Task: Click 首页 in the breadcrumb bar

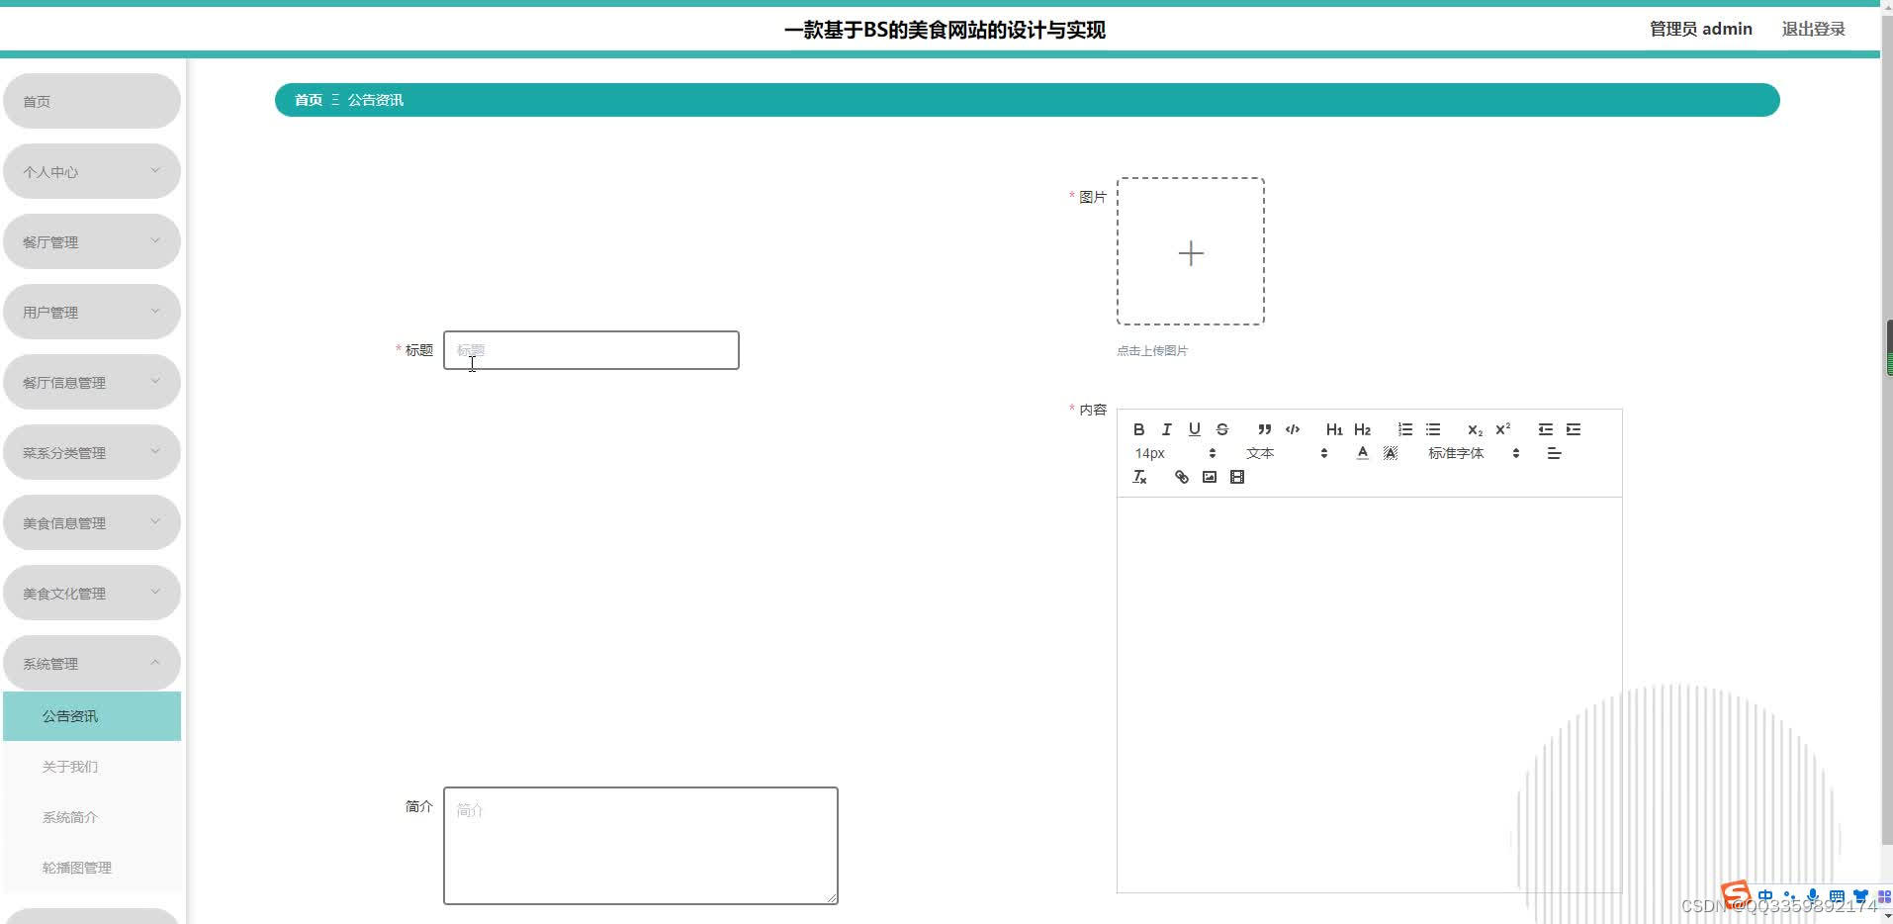Action: tap(309, 100)
